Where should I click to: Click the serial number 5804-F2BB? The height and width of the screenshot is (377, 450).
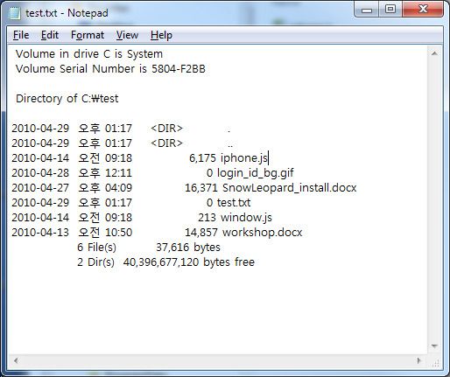[179, 69]
